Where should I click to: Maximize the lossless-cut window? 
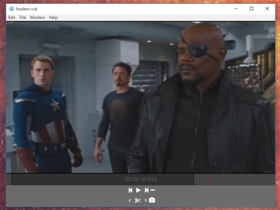coord(251,9)
